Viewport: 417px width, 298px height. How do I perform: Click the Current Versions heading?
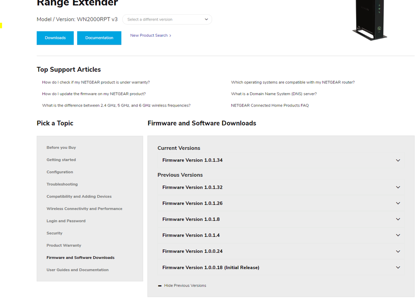179,148
